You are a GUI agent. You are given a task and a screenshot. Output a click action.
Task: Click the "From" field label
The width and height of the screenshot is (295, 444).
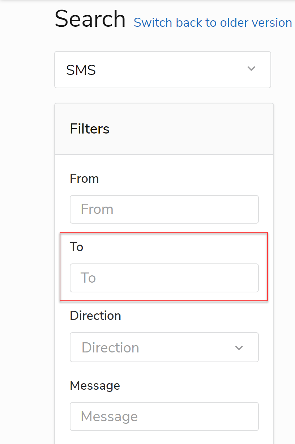tap(84, 178)
